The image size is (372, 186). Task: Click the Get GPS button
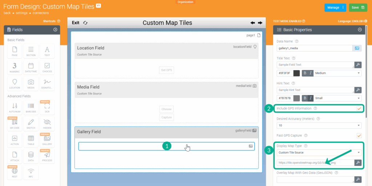coord(166,70)
